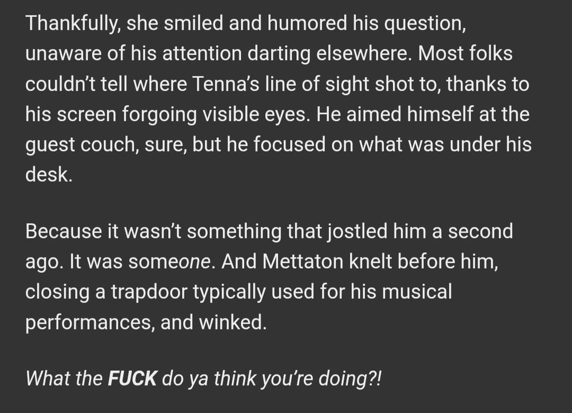Click the word question in the first line
Image resolution: width=572 pixels, height=413 pixels.
click(425, 23)
